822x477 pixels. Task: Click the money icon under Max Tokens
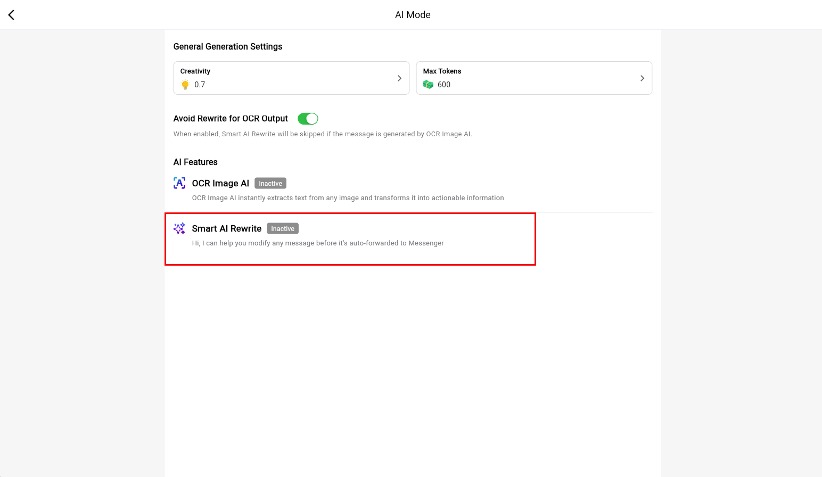(x=428, y=85)
